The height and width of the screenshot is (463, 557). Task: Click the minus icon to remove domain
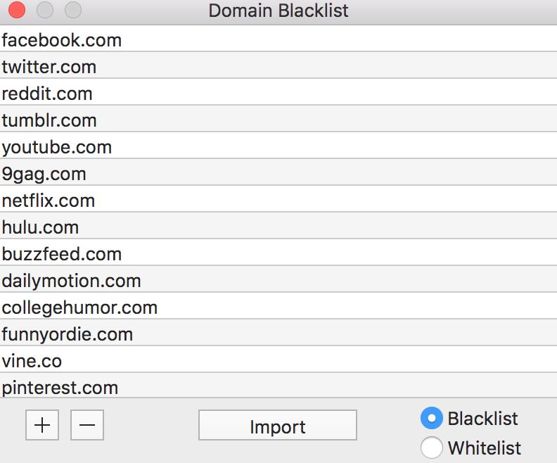coord(87,426)
